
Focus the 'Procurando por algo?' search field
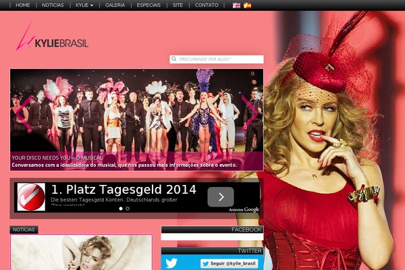pyautogui.click(x=217, y=59)
